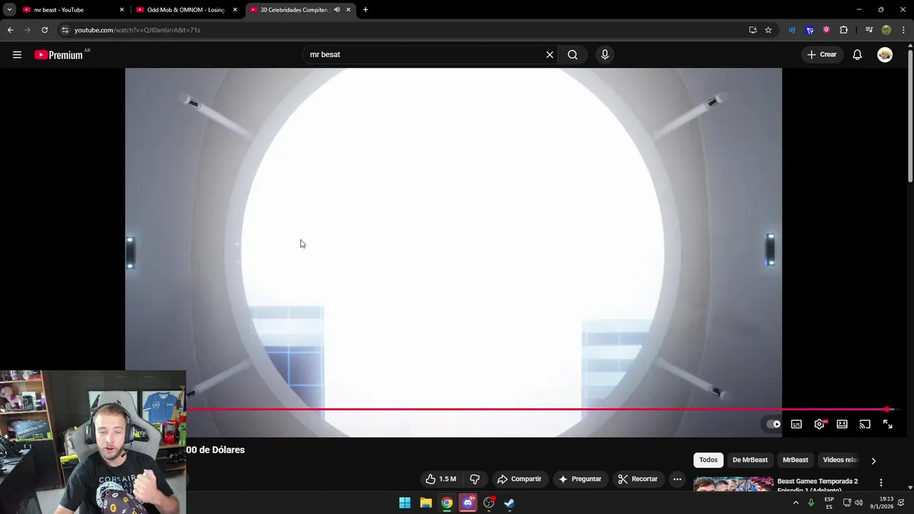Dislike the video with thumbs-down
The width and height of the screenshot is (914, 514).
(x=474, y=479)
